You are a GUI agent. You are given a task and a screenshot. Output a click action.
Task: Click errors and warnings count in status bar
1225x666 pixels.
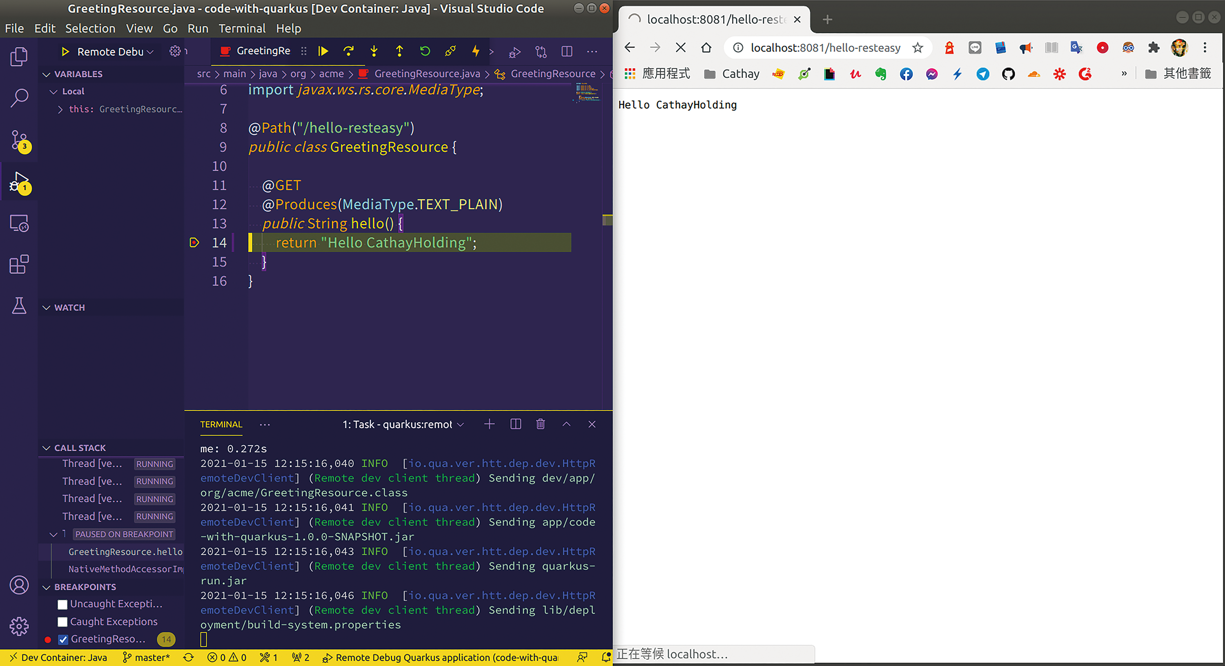(227, 657)
